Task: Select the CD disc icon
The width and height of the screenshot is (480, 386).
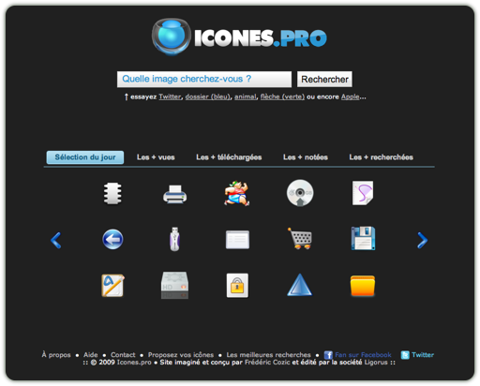Action: (x=300, y=193)
